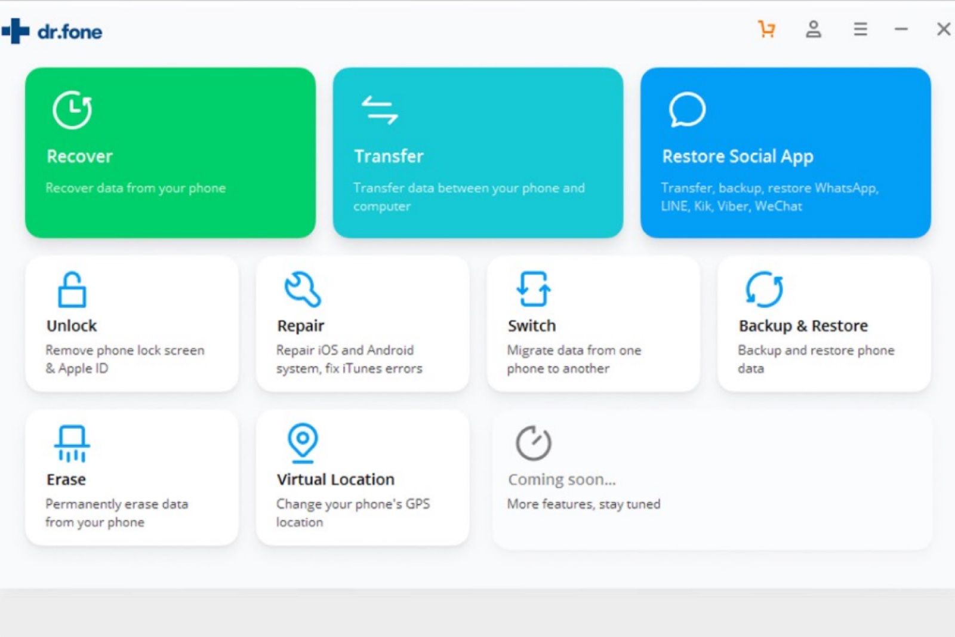The image size is (955, 637).
Task: Click 'Remove phone lock screen & Apple ID'
Action: pos(125,359)
